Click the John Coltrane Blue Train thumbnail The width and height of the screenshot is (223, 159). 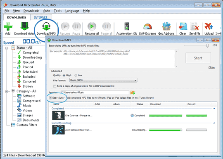point(58,130)
